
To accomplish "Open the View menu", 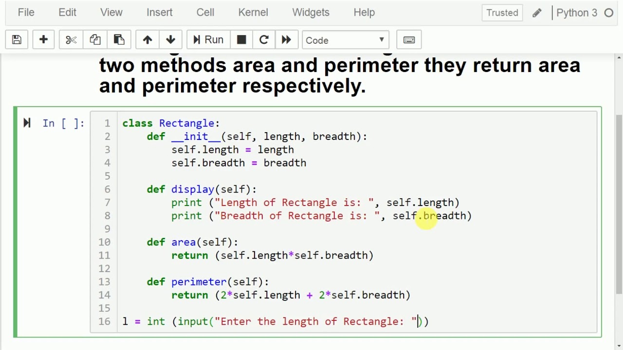I will pyautogui.click(x=111, y=13).
